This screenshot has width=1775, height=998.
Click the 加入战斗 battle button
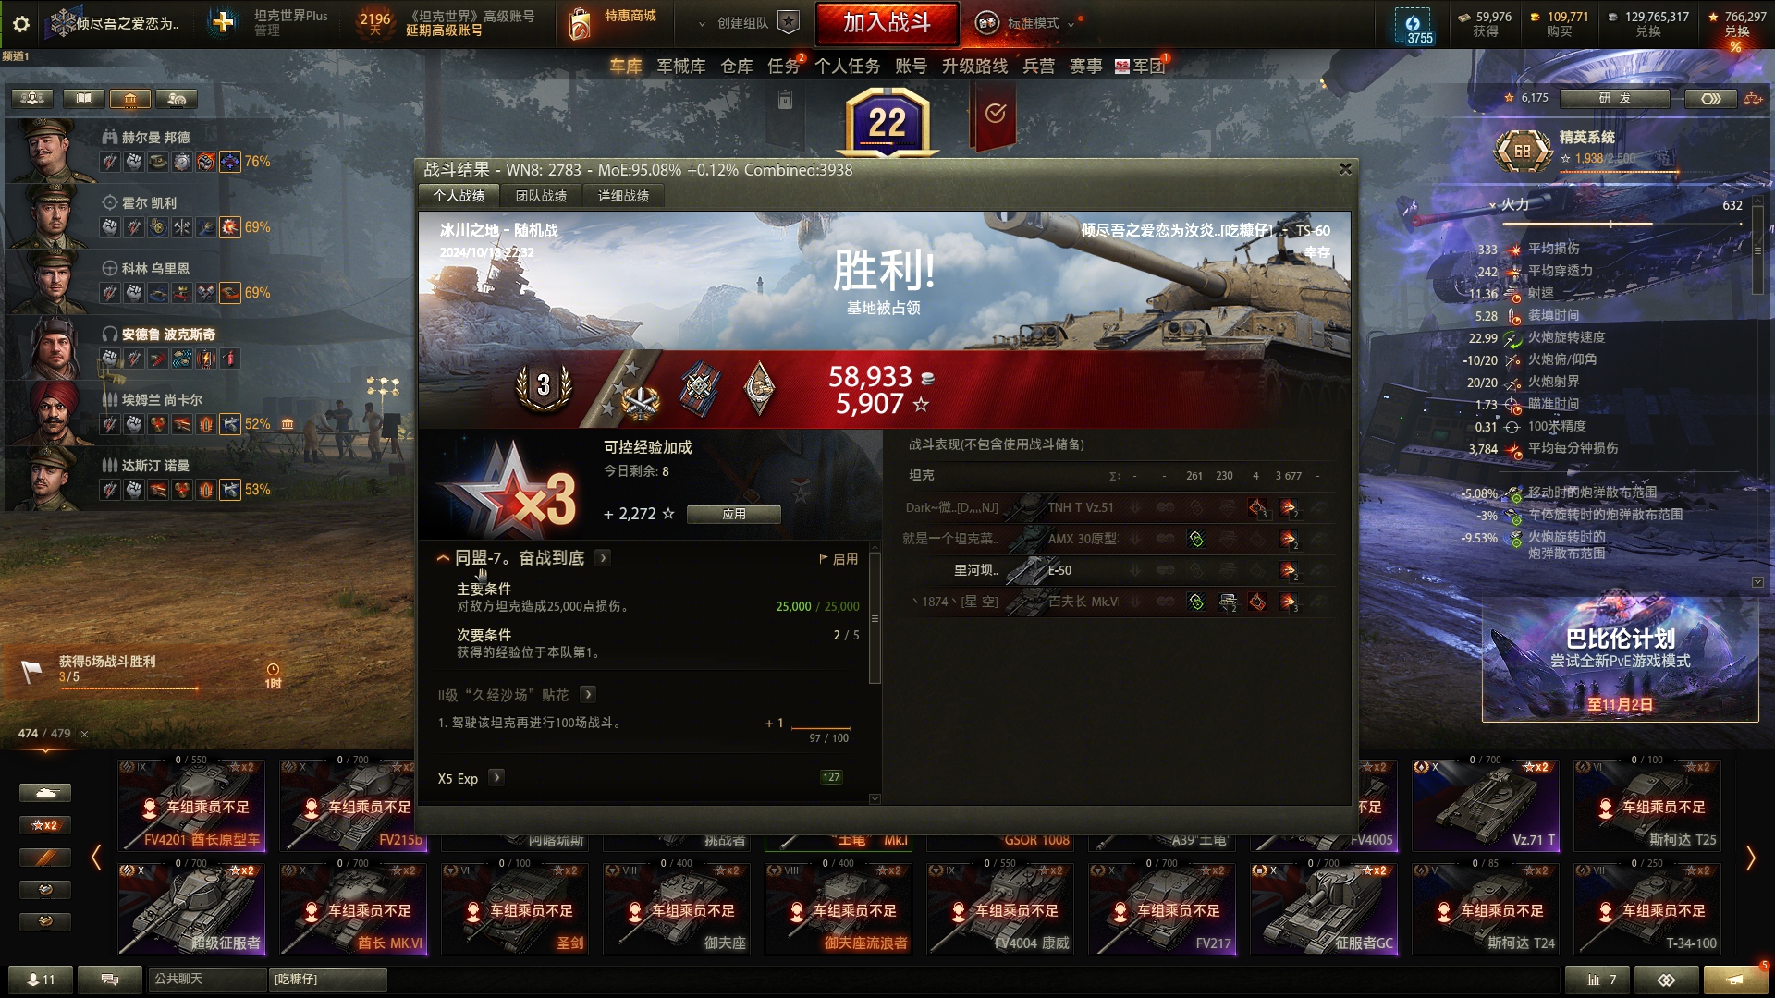click(x=887, y=23)
